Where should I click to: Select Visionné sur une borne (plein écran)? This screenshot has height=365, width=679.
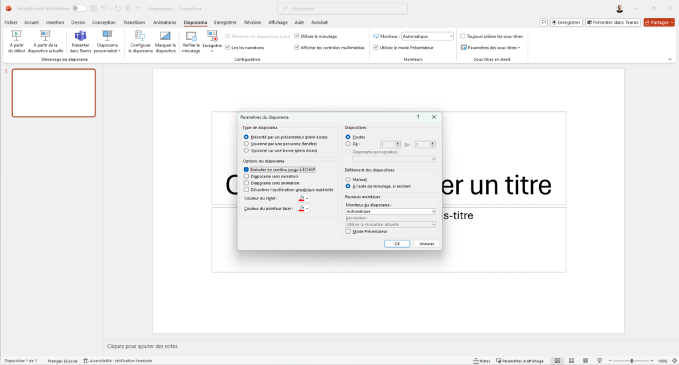(x=246, y=150)
